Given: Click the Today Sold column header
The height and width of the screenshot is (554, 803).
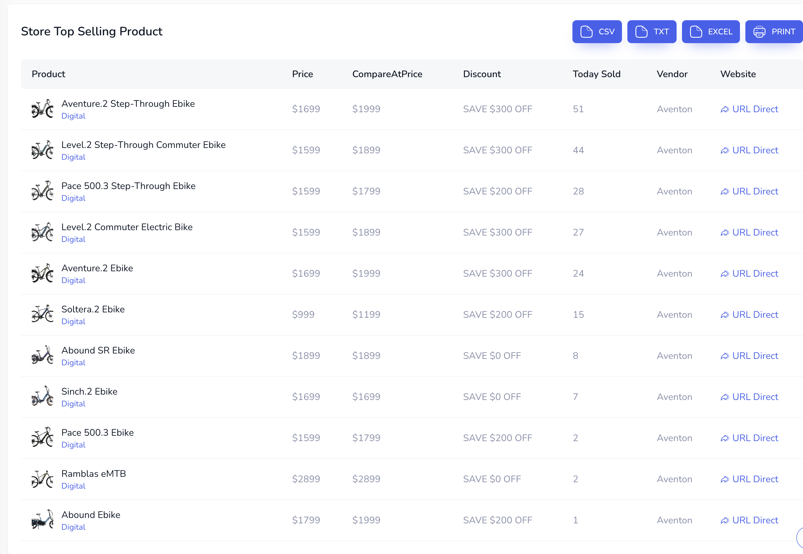Looking at the screenshot, I should (596, 74).
